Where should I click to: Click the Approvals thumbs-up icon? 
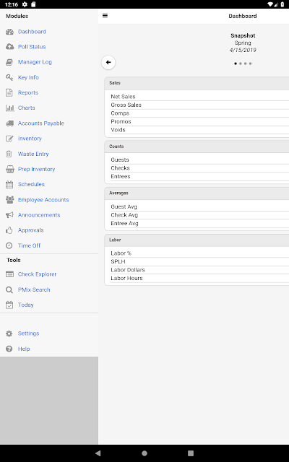coord(9,230)
